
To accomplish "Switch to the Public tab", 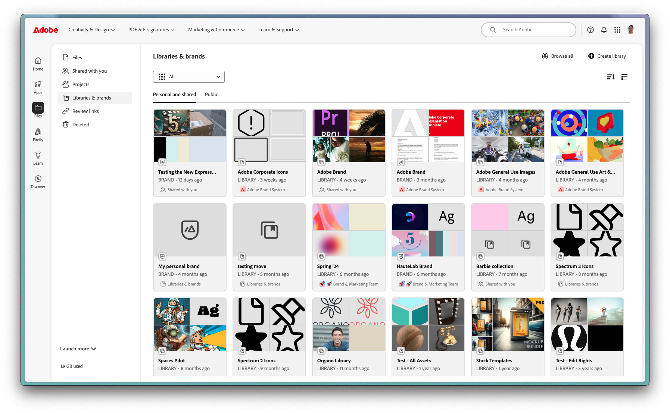I will [x=211, y=95].
